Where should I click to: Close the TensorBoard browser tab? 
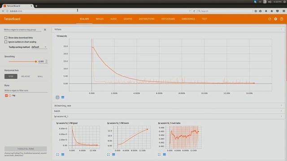coord(31,6)
